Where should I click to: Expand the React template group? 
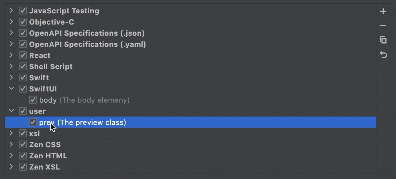click(x=11, y=55)
